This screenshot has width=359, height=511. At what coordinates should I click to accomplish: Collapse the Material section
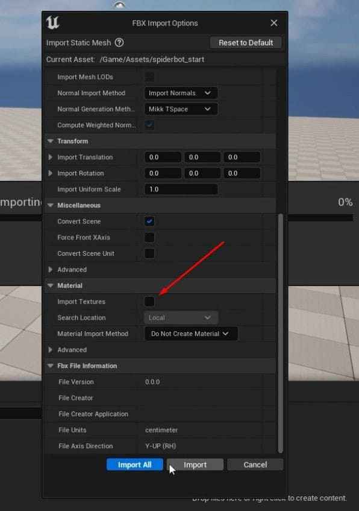tap(51, 285)
